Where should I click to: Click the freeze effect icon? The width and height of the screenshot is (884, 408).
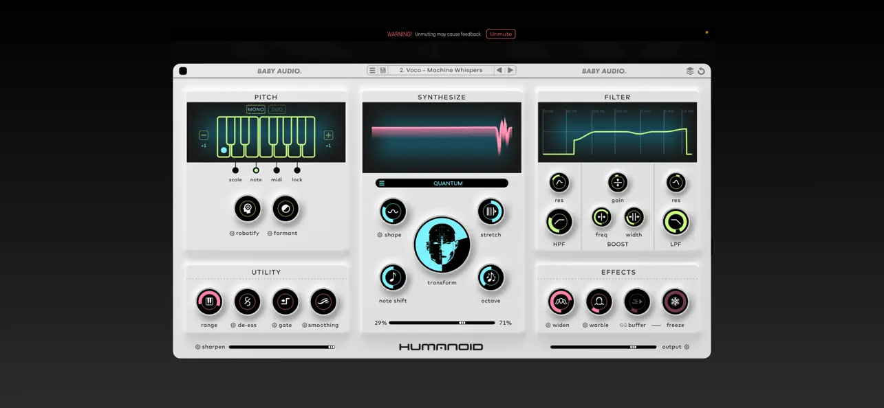pos(675,302)
